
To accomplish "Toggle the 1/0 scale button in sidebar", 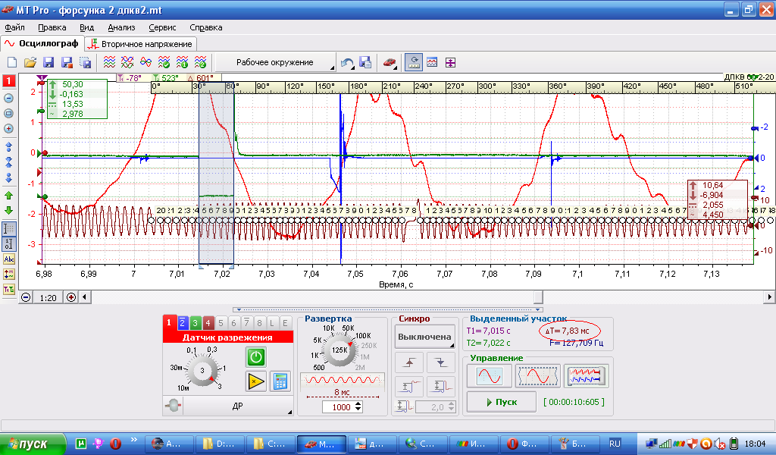I will (x=9, y=244).
